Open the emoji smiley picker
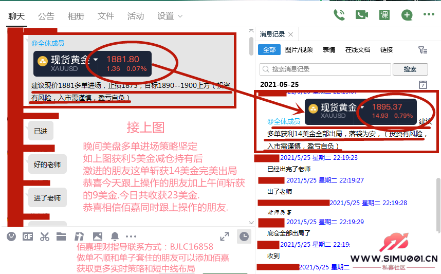The height and width of the screenshot is (274, 441). click(x=11, y=236)
